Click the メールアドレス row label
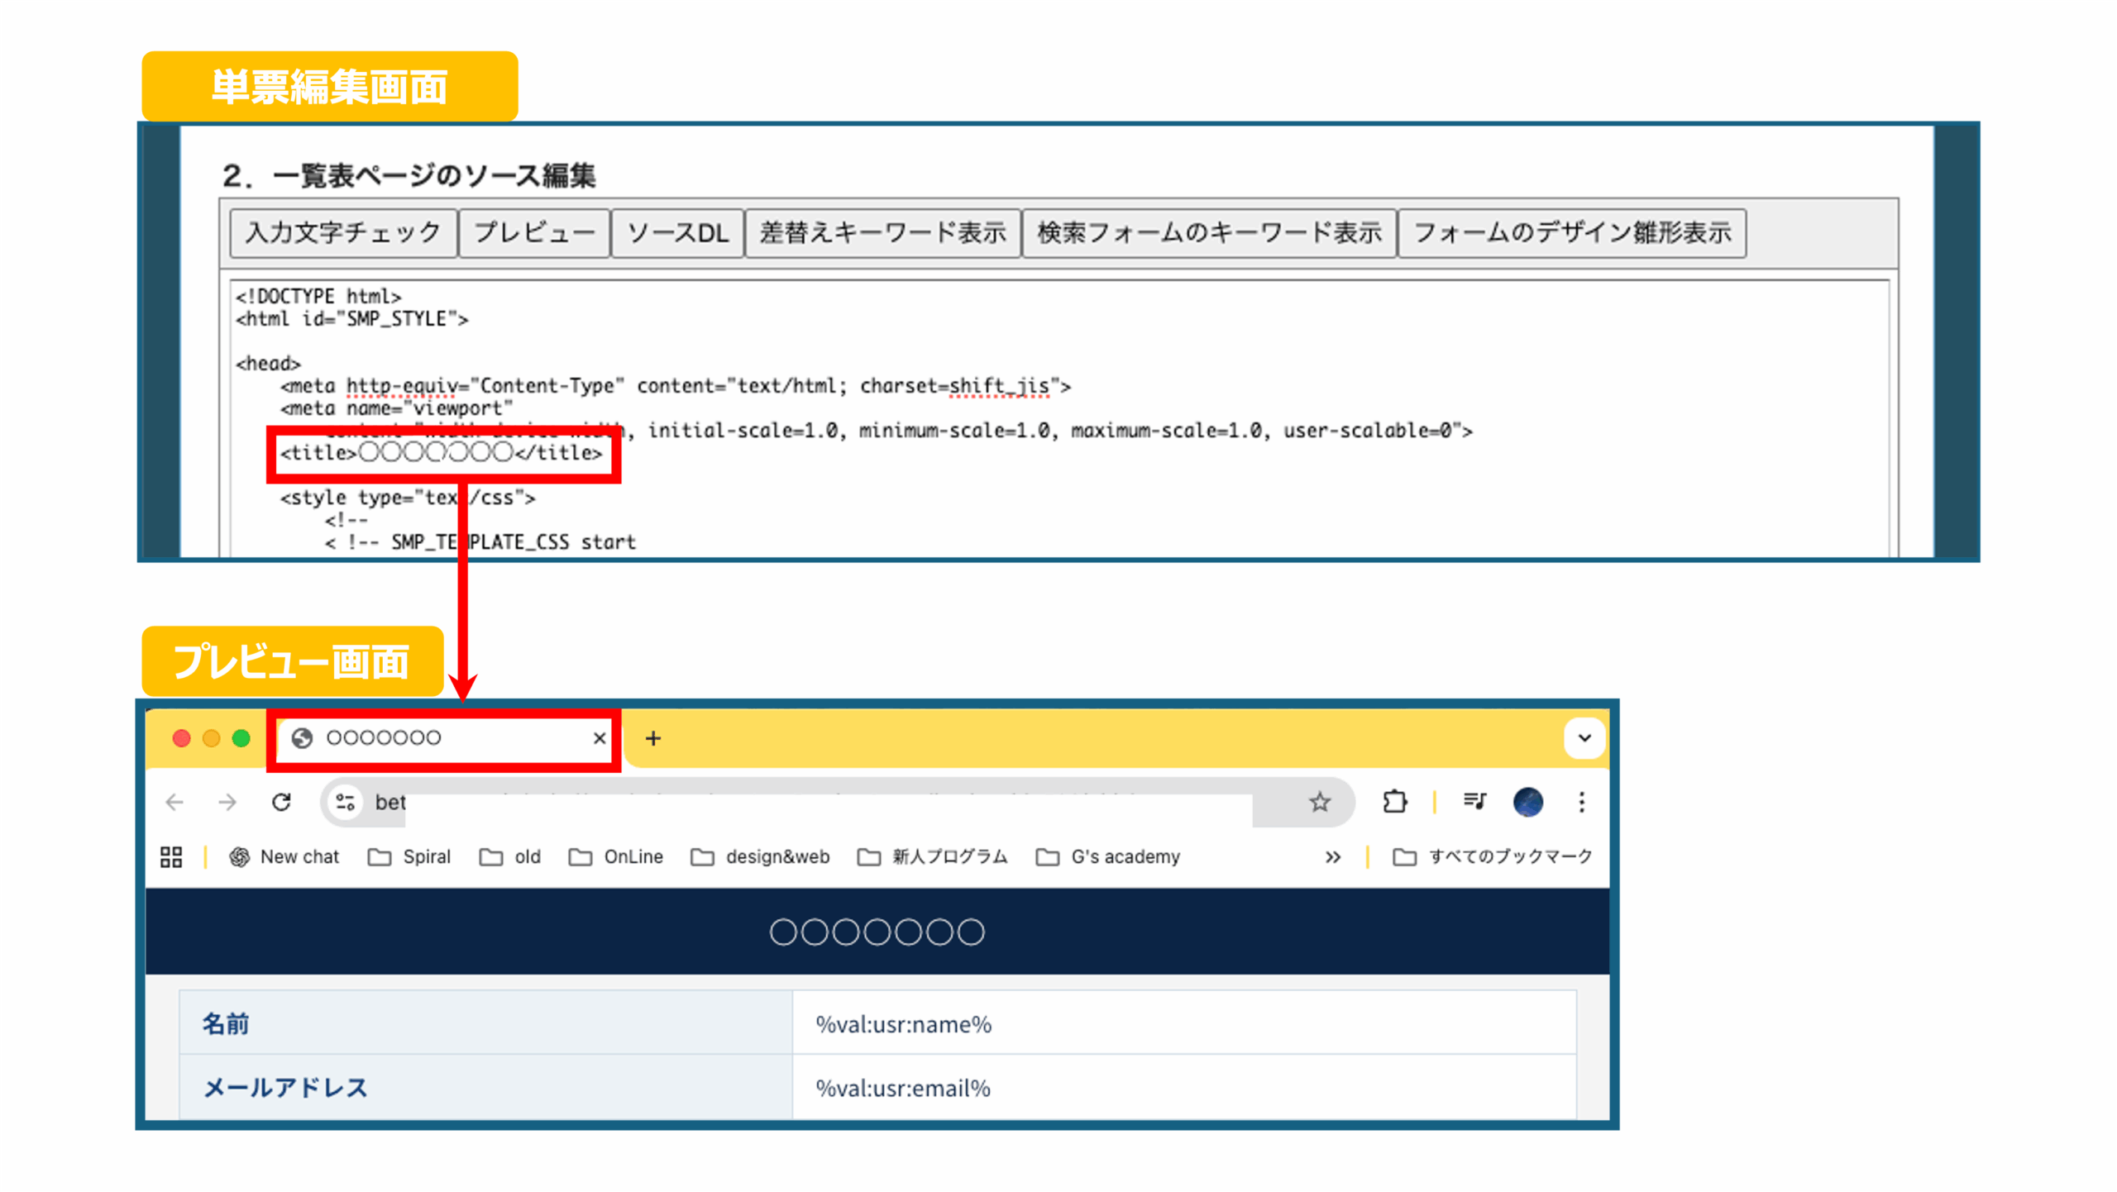Image resolution: width=2117 pixels, height=1192 pixels. coord(486,1088)
